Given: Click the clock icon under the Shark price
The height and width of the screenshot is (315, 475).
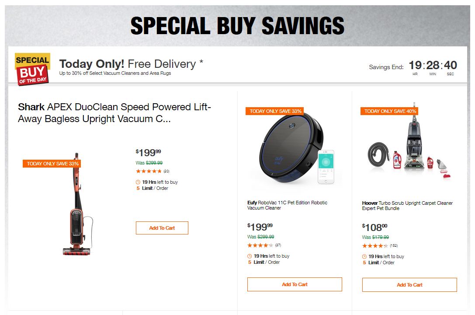Looking at the screenshot, I should pyautogui.click(x=139, y=182).
